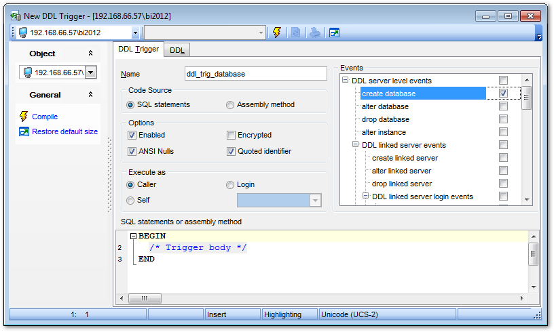Collapse the General panel chevron
554x332 pixels.
tap(90, 95)
